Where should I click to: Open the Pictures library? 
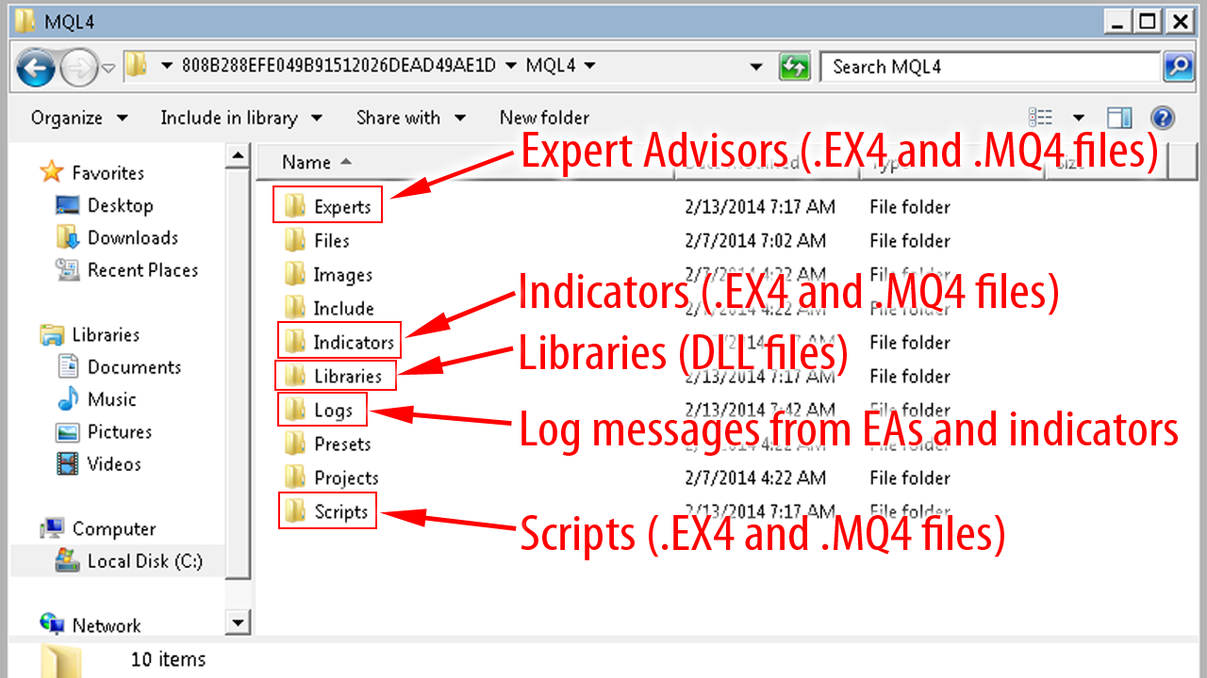(x=120, y=431)
